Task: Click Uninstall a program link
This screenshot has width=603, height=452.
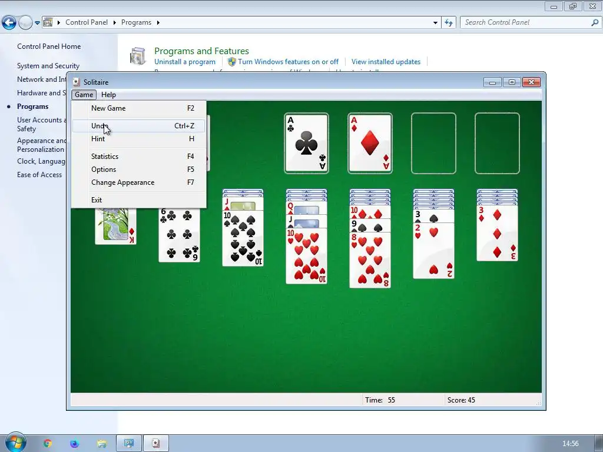Action: pyautogui.click(x=185, y=61)
